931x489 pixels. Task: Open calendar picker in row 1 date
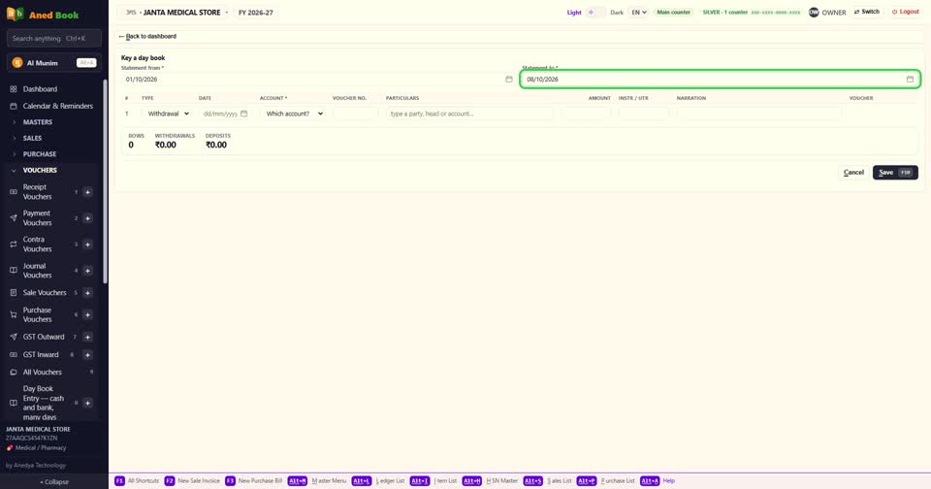coord(244,114)
